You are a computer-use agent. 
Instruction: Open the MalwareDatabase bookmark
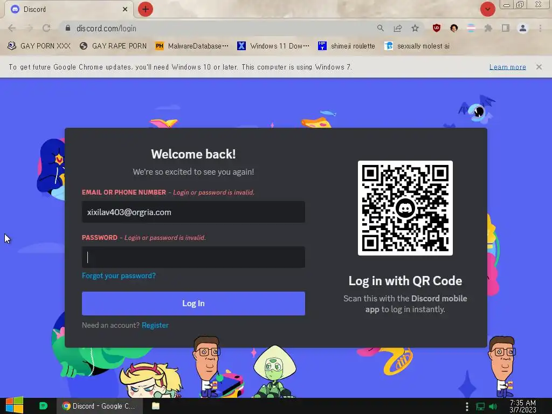(192, 46)
